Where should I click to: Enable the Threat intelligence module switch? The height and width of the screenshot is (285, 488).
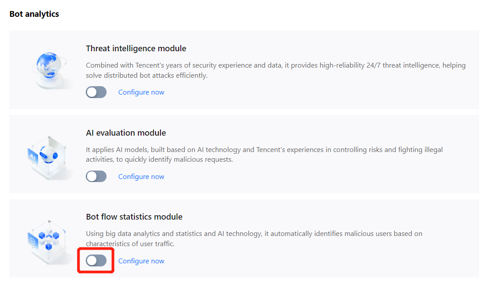tap(96, 92)
